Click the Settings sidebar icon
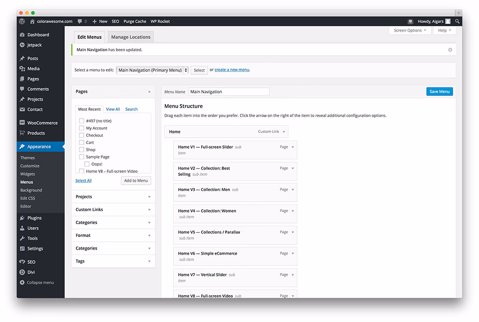 pyautogui.click(x=23, y=249)
